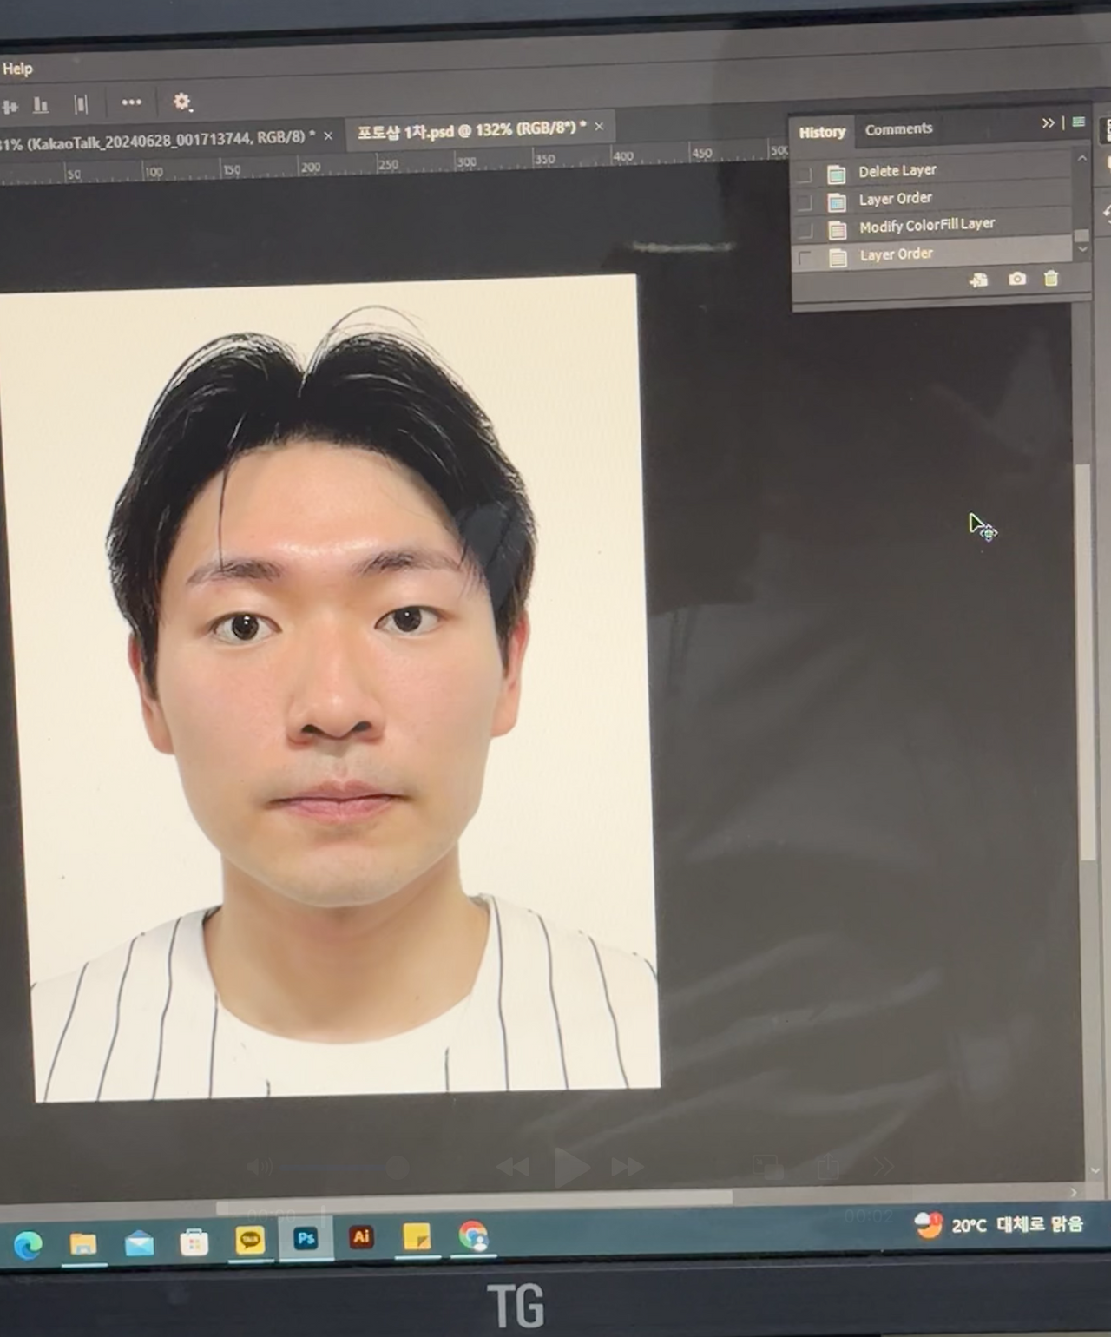The height and width of the screenshot is (1337, 1111).
Task: Select the distribute vertical centers icon
Action: tap(81, 104)
